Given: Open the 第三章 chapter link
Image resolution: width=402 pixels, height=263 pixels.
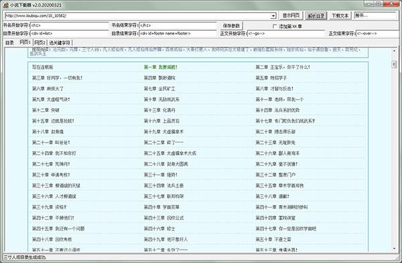Looking at the screenshot, I should tap(57, 78).
